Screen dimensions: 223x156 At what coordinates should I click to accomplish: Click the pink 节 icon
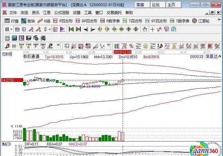point(166,29)
